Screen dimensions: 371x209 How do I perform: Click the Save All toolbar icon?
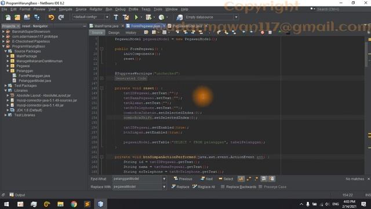(37, 17)
